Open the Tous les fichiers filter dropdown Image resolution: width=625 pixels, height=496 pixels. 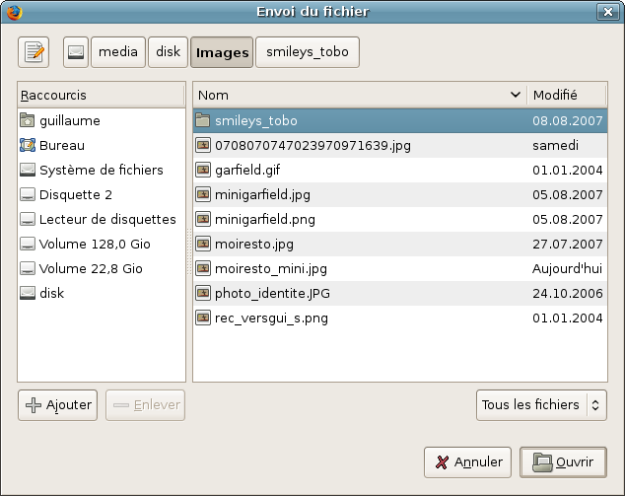tap(540, 404)
